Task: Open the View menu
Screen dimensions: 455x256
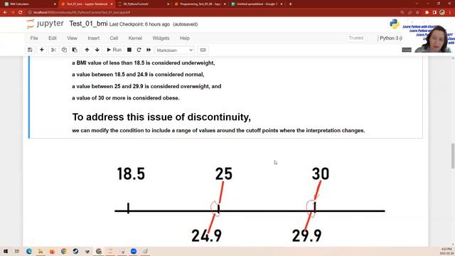Action: tap(73, 38)
